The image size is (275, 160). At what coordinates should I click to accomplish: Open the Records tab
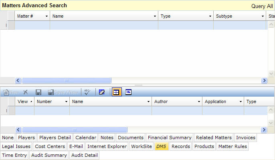click(x=181, y=146)
